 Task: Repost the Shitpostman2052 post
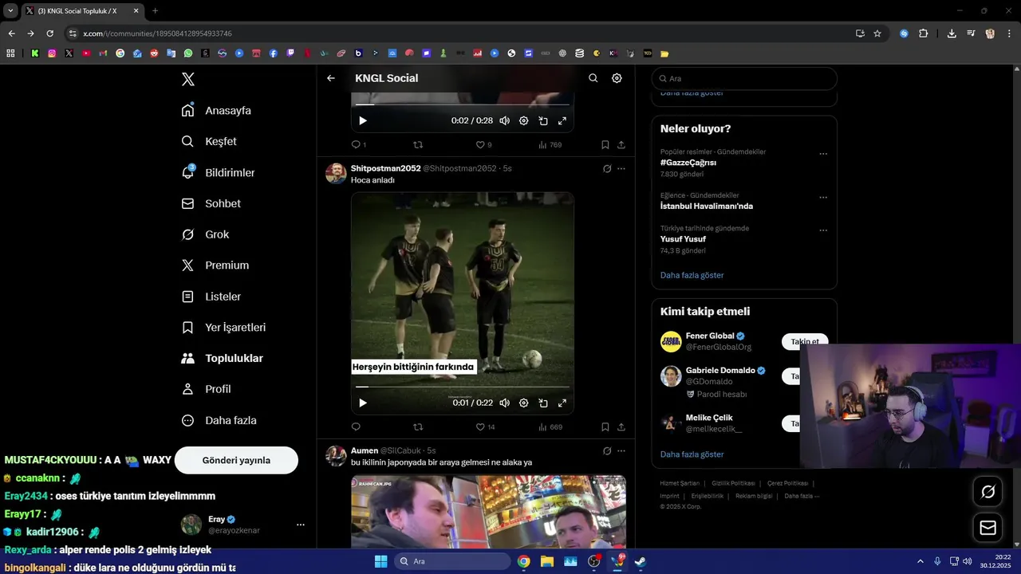coord(418,427)
